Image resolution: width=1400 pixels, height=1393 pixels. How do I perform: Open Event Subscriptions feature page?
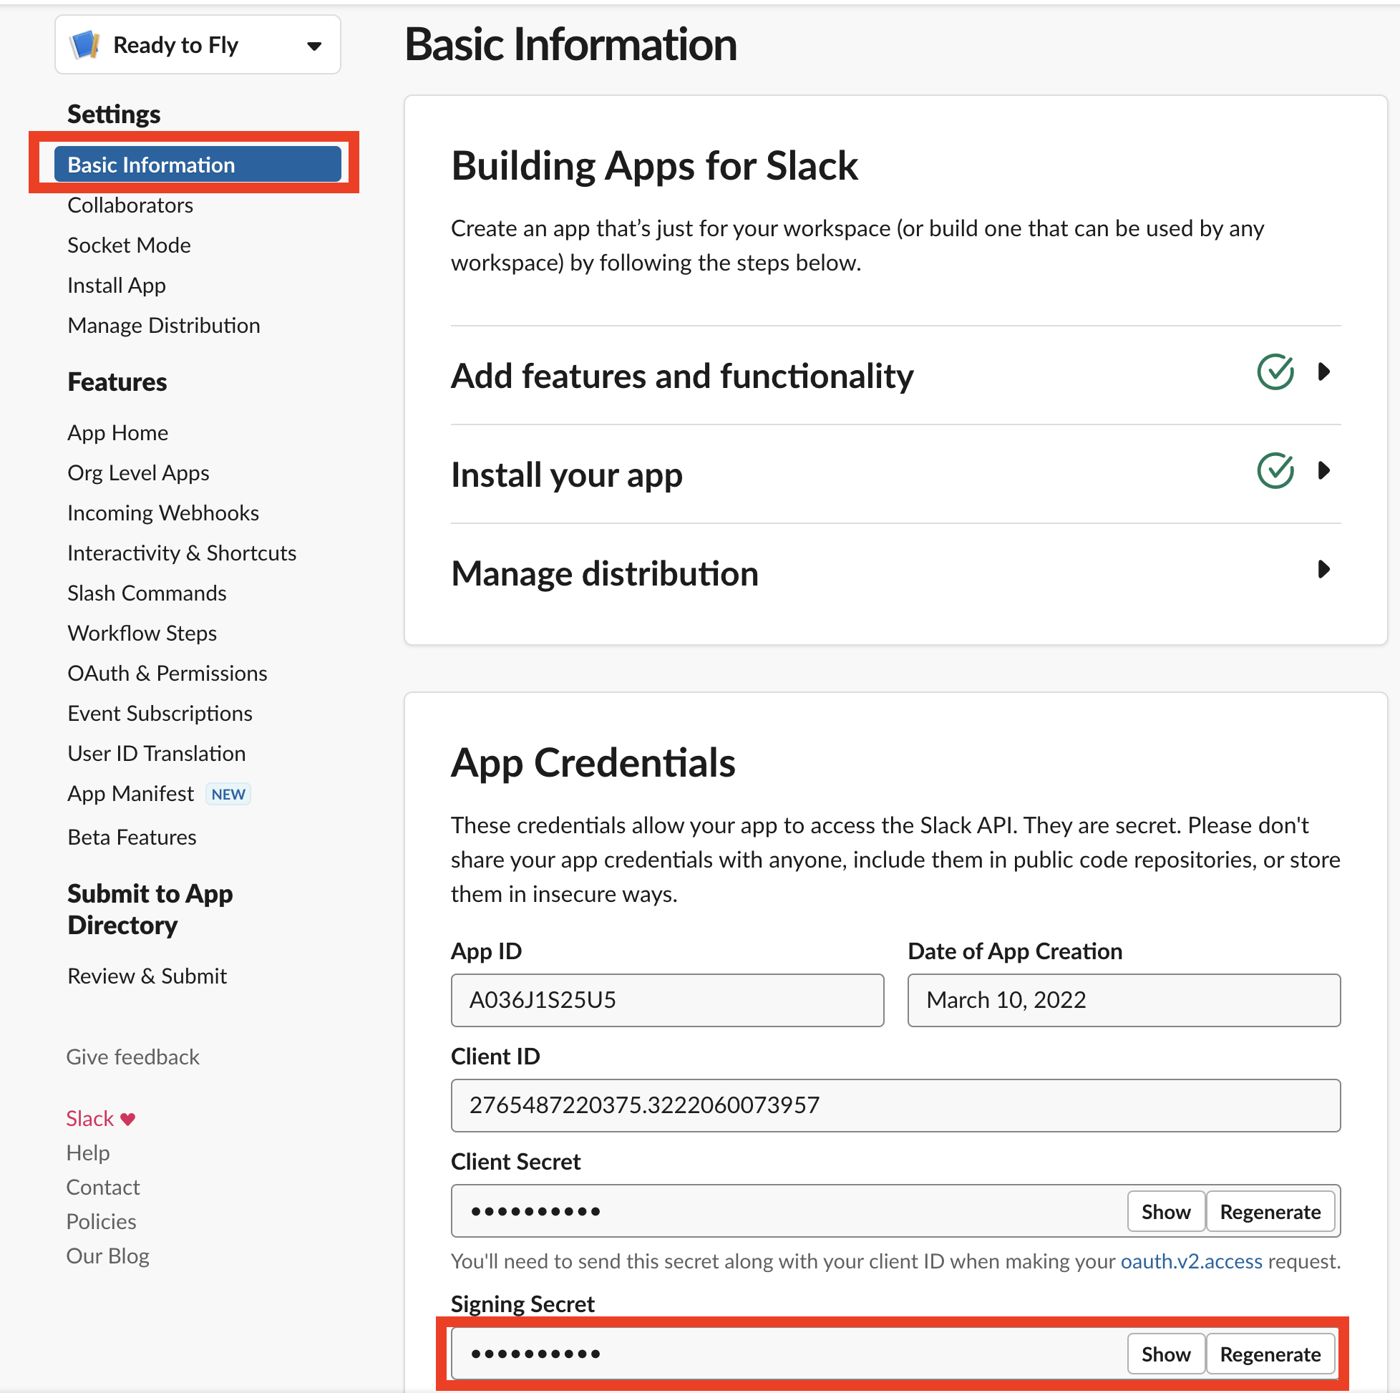[160, 713]
